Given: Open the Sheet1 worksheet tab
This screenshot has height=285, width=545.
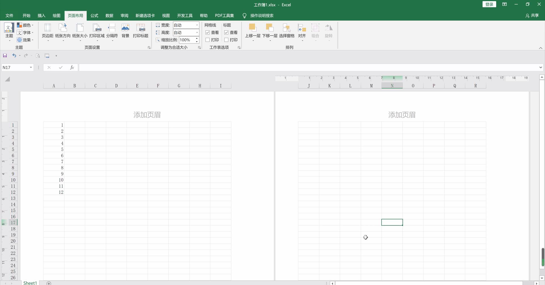Looking at the screenshot, I should [30, 283].
